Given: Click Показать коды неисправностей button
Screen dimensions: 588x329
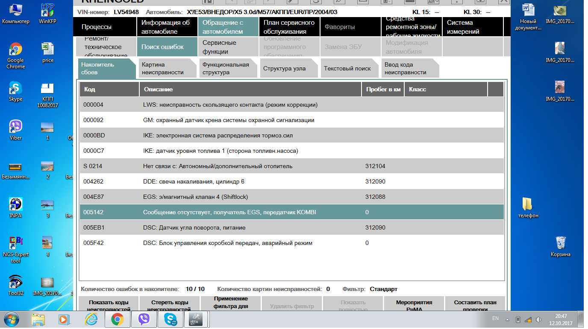Looking at the screenshot, I should pyautogui.click(x=108, y=304).
